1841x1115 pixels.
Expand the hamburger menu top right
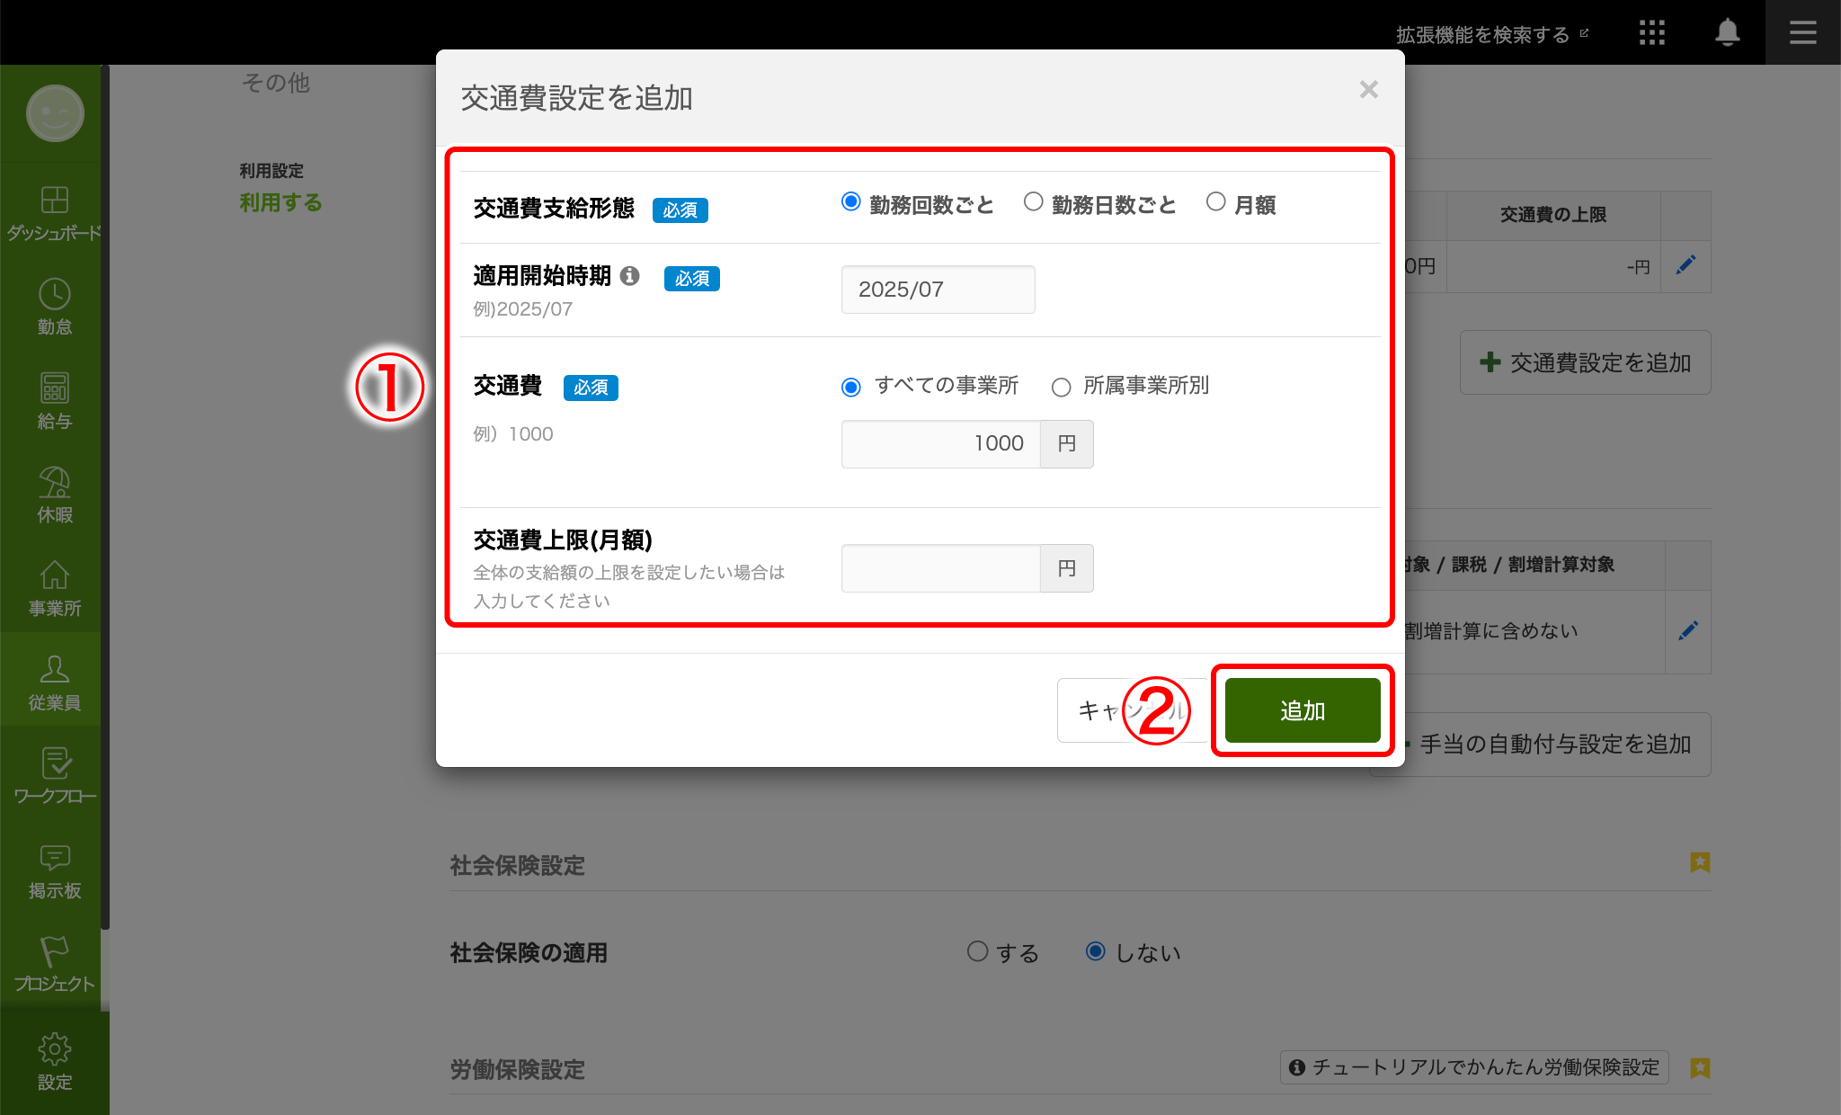click(x=1803, y=32)
